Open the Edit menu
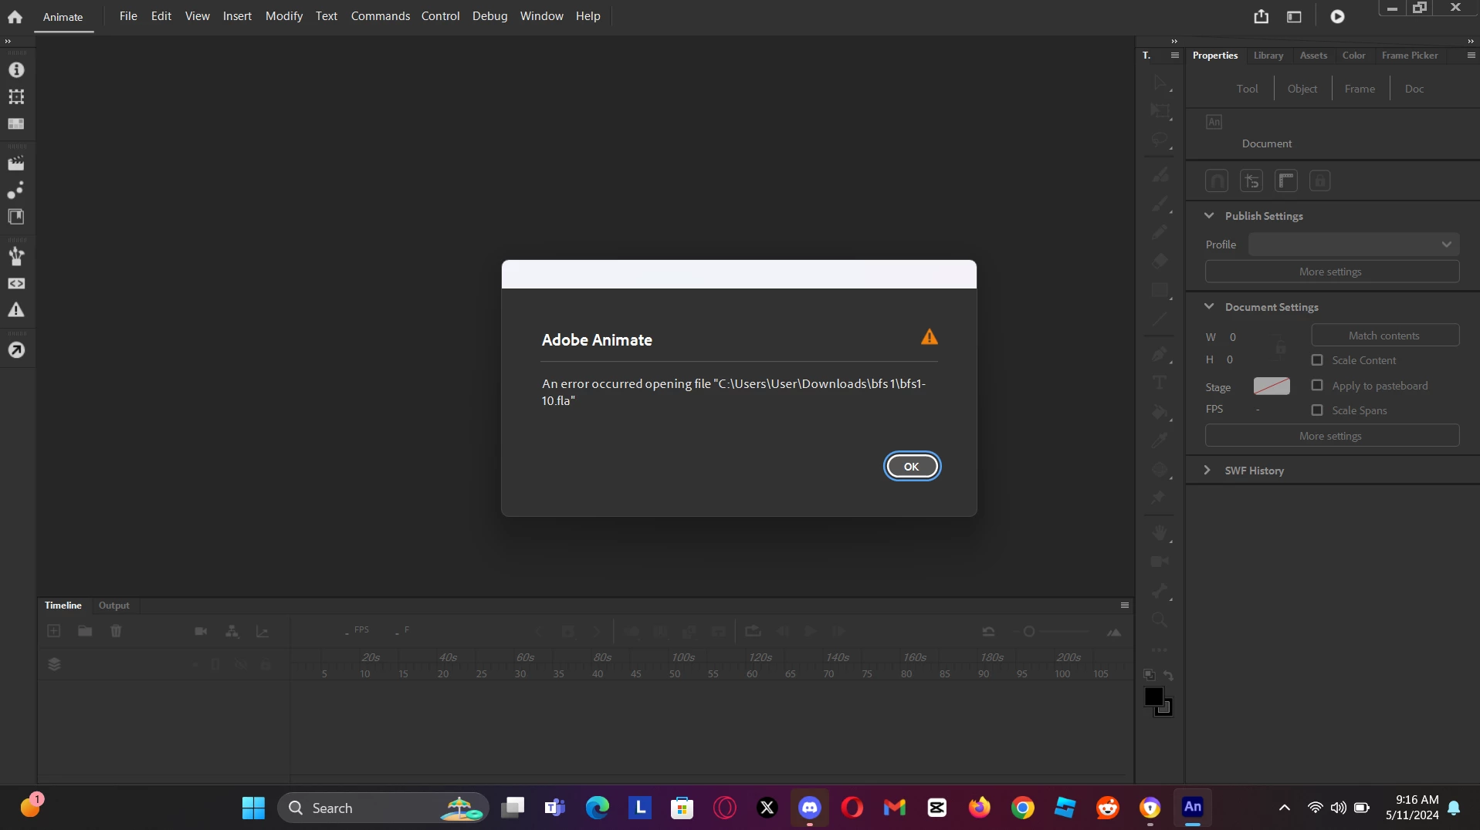The height and width of the screenshot is (830, 1480). [x=161, y=15]
